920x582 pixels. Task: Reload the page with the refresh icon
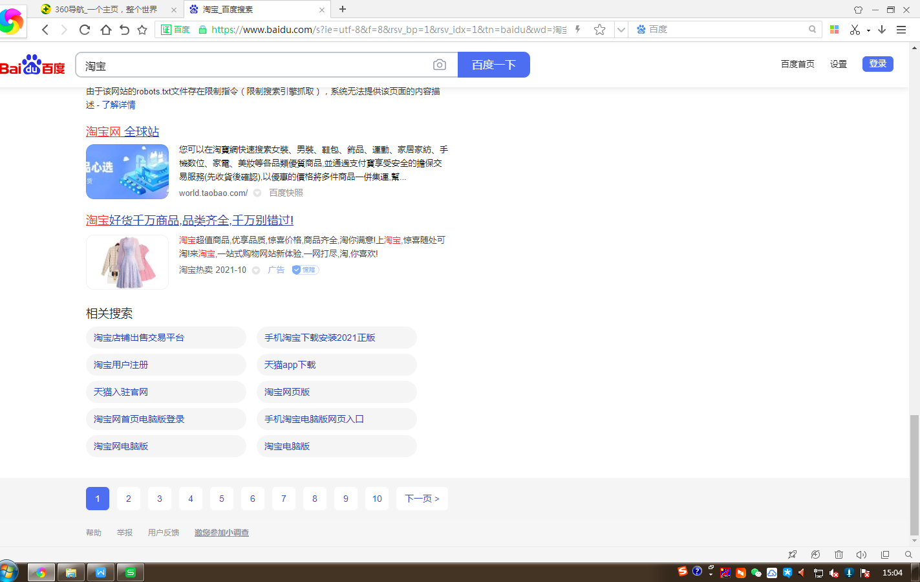(85, 30)
